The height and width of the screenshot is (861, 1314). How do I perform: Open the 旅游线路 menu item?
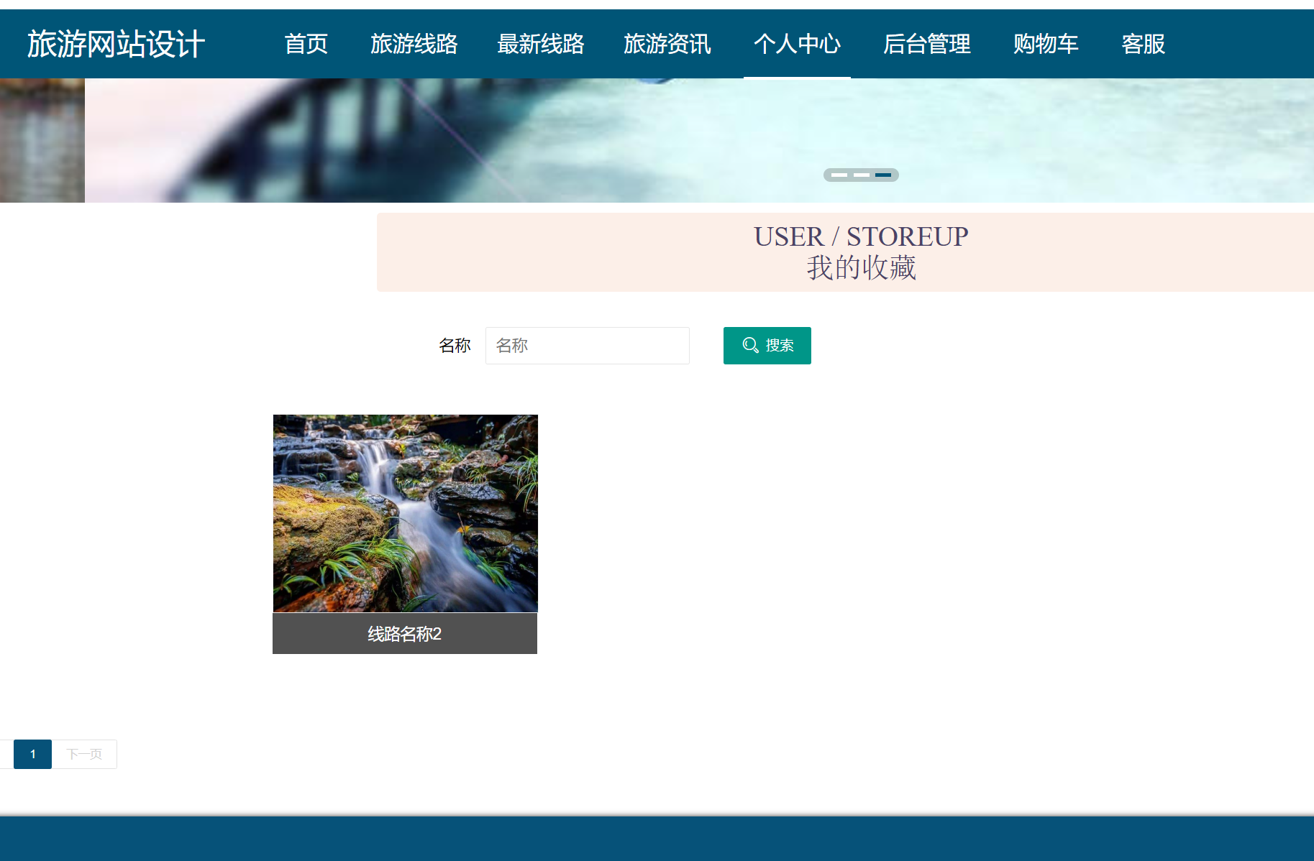(x=415, y=44)
